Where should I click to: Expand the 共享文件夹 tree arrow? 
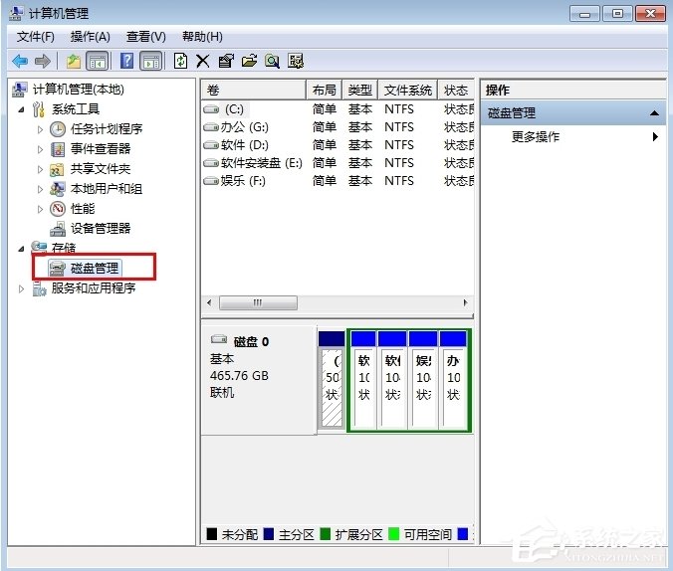point(40,169)
